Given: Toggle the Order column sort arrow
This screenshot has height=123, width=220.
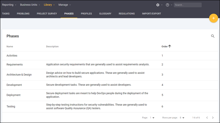Looking at the screenshot, I should pyautogui.click(x=170, y=46).
